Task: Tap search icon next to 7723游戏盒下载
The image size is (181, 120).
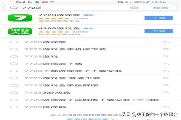Action: click(13, 64)
